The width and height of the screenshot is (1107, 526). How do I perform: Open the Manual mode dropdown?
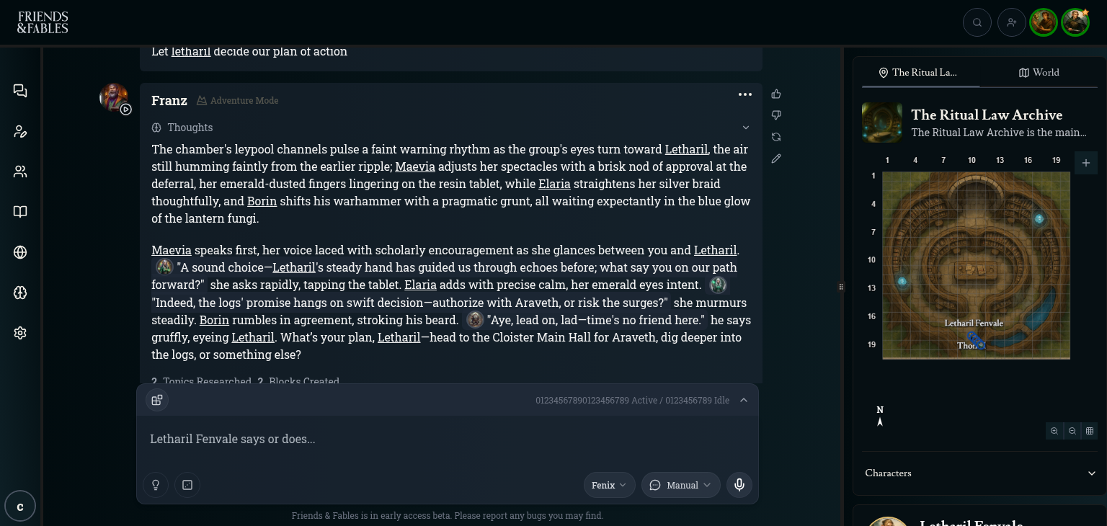tap(680, 485)
